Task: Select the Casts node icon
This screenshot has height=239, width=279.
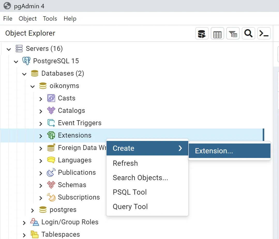Action: (51, 98)
